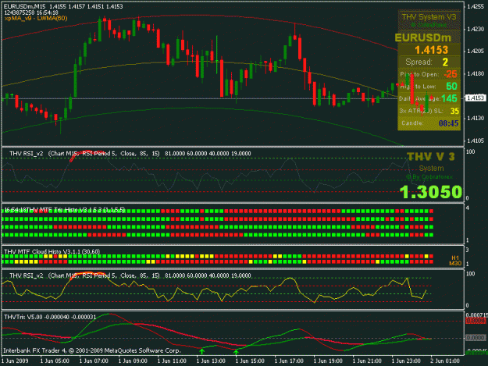
Task: Click the 1 Jun 05:00 label on time axis
Action: (55, 361)
